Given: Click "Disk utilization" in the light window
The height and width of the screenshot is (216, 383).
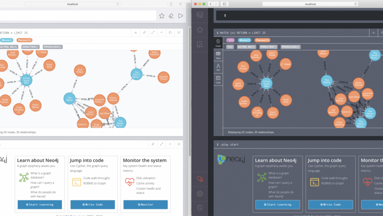Looking at the screenshot, I should tap(146, 178).
